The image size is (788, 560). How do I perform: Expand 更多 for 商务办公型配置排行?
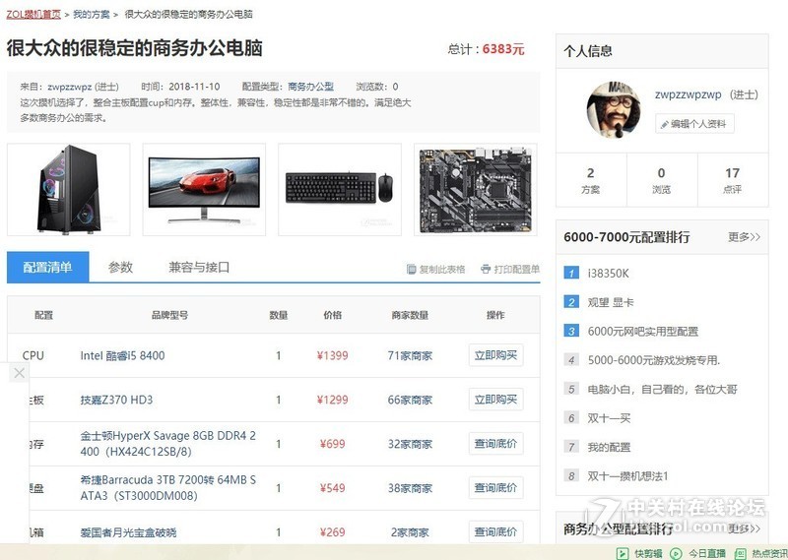pyautogui.click(x=745, y=529)
